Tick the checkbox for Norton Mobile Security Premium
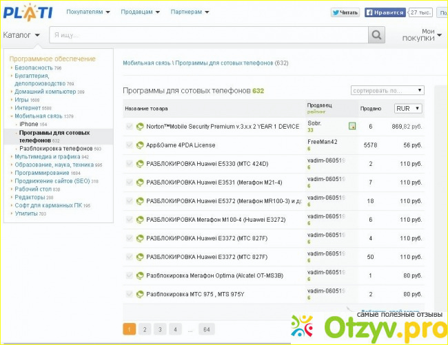 pos(130,127)
